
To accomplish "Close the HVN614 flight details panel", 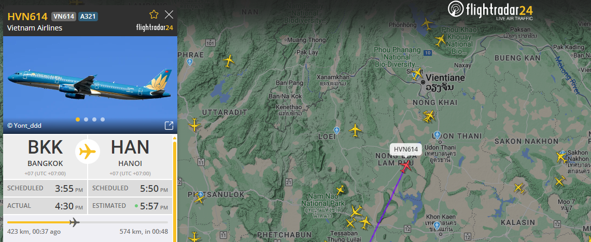I will point(169,14).
